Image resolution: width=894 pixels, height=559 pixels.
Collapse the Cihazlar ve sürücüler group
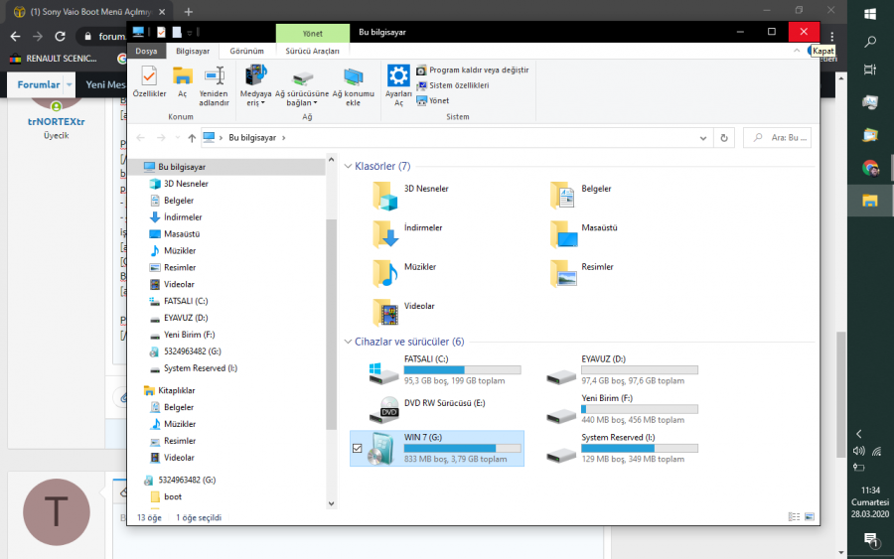347,341
